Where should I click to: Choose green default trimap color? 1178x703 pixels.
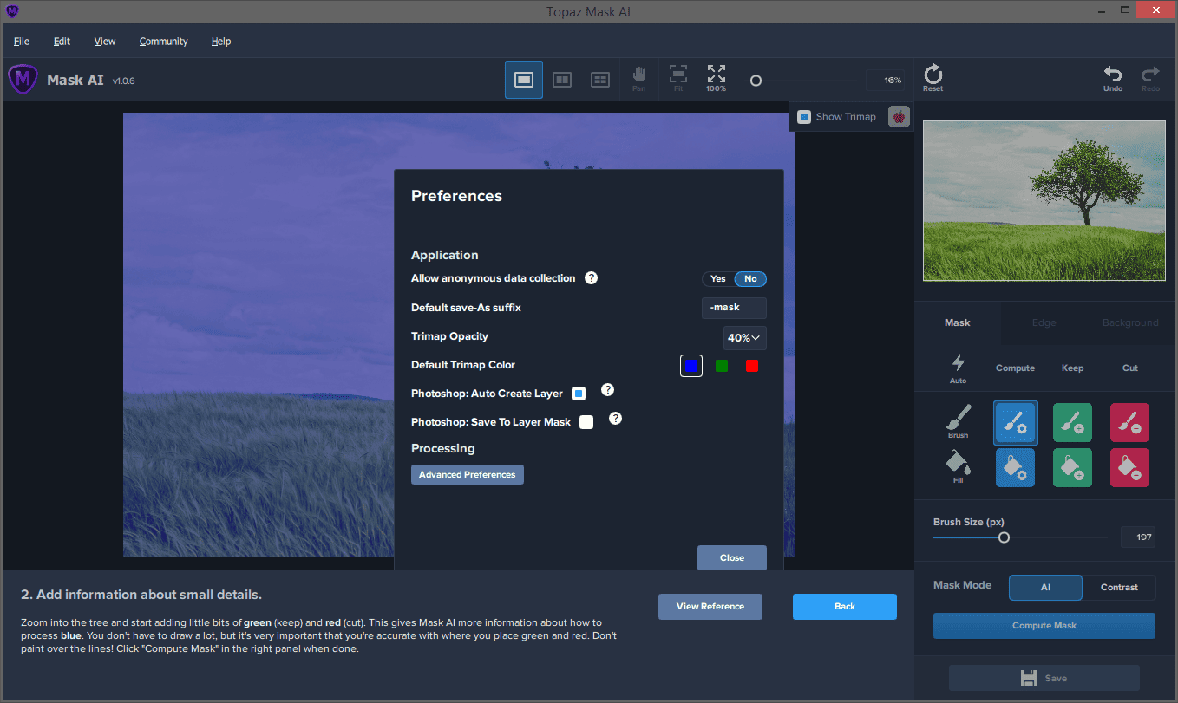[x=722, y=366]
